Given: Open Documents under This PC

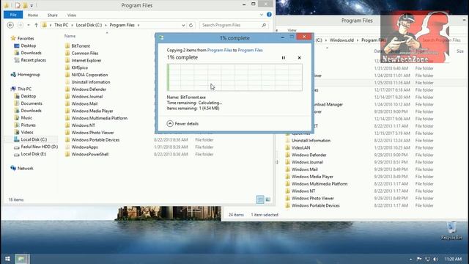Looking at the screenshot, I should pos(32,103).
